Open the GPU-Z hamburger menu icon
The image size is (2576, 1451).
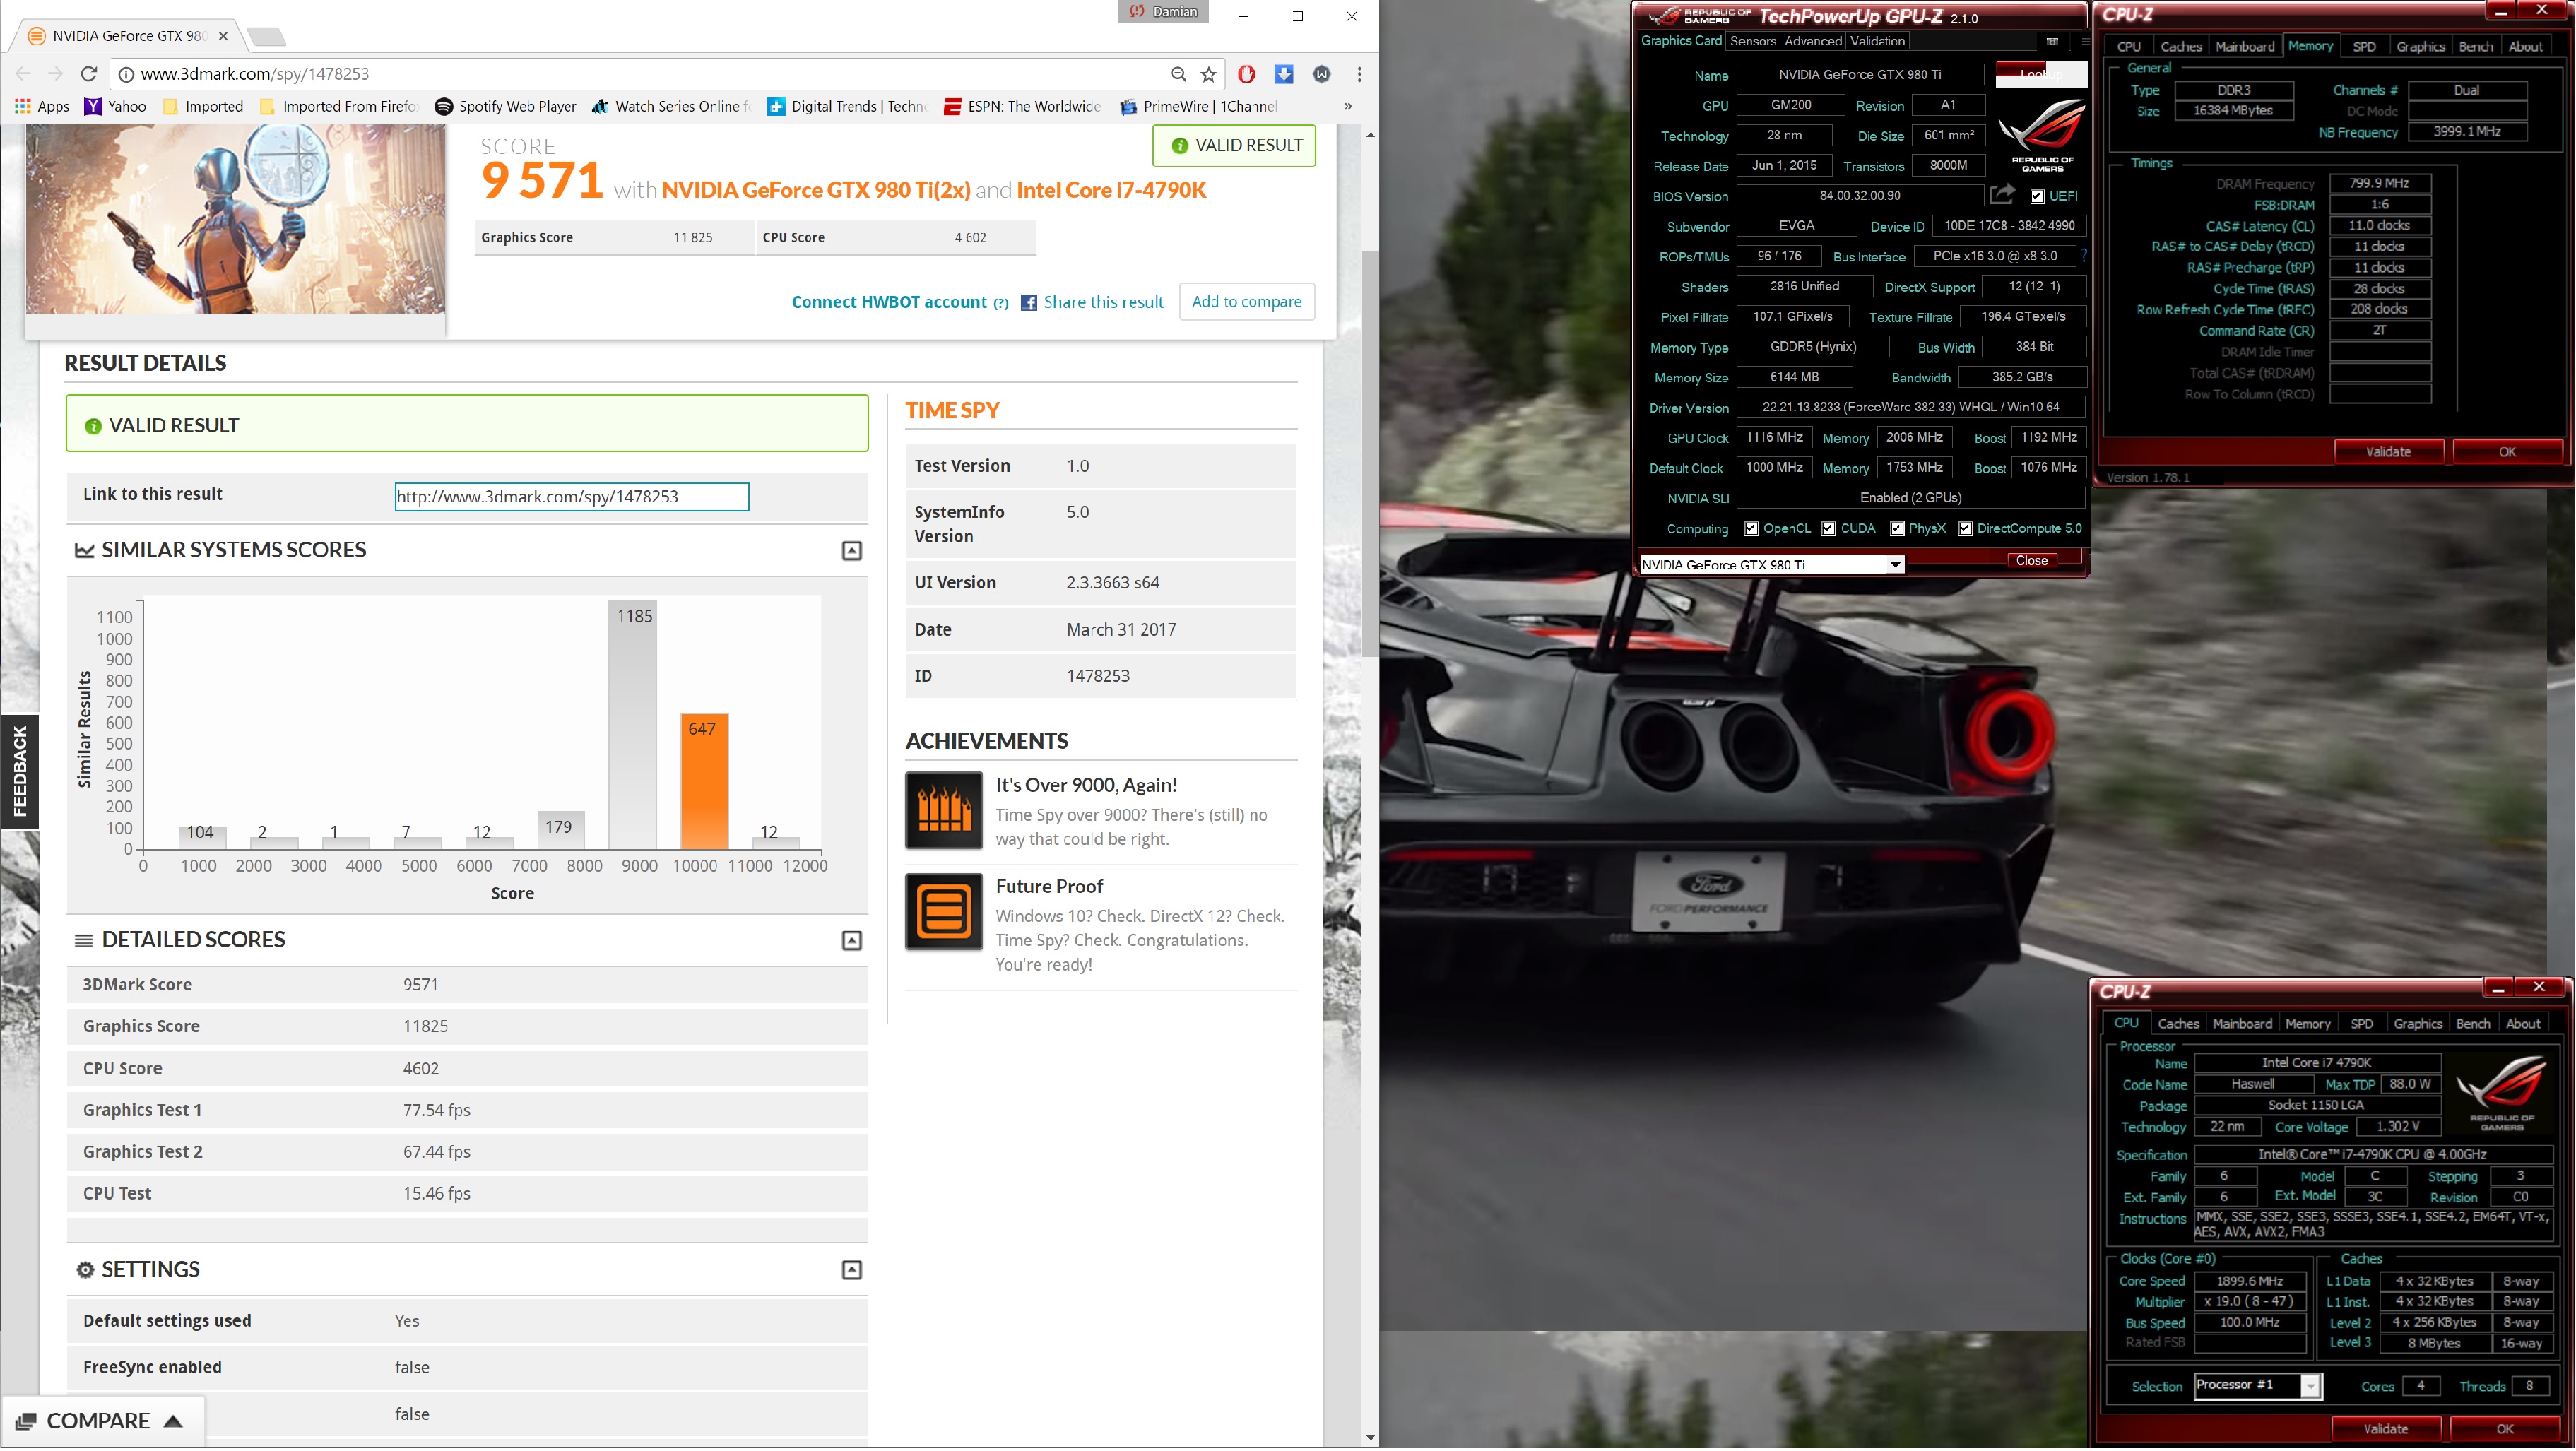[2084, 41]
